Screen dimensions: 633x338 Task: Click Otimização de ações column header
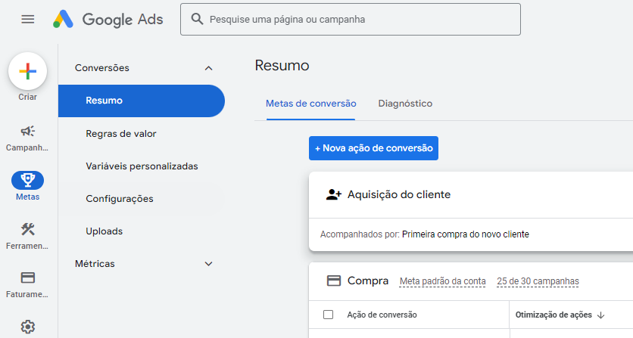(x=553, y=315)
